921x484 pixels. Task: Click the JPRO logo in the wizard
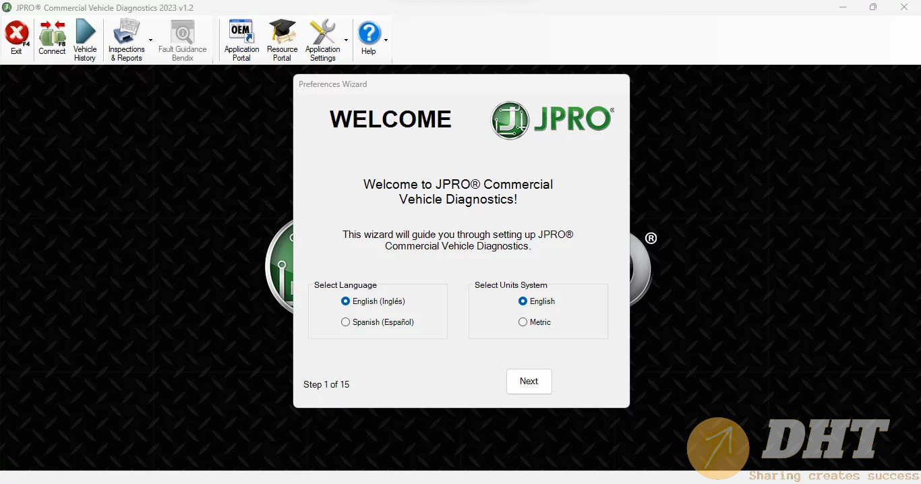[552, 120]
